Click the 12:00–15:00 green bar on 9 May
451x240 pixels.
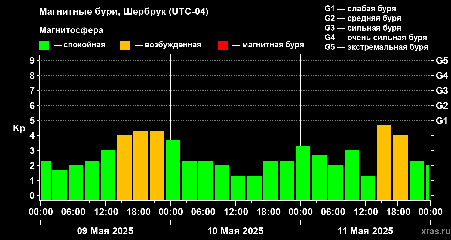[108, 175]
